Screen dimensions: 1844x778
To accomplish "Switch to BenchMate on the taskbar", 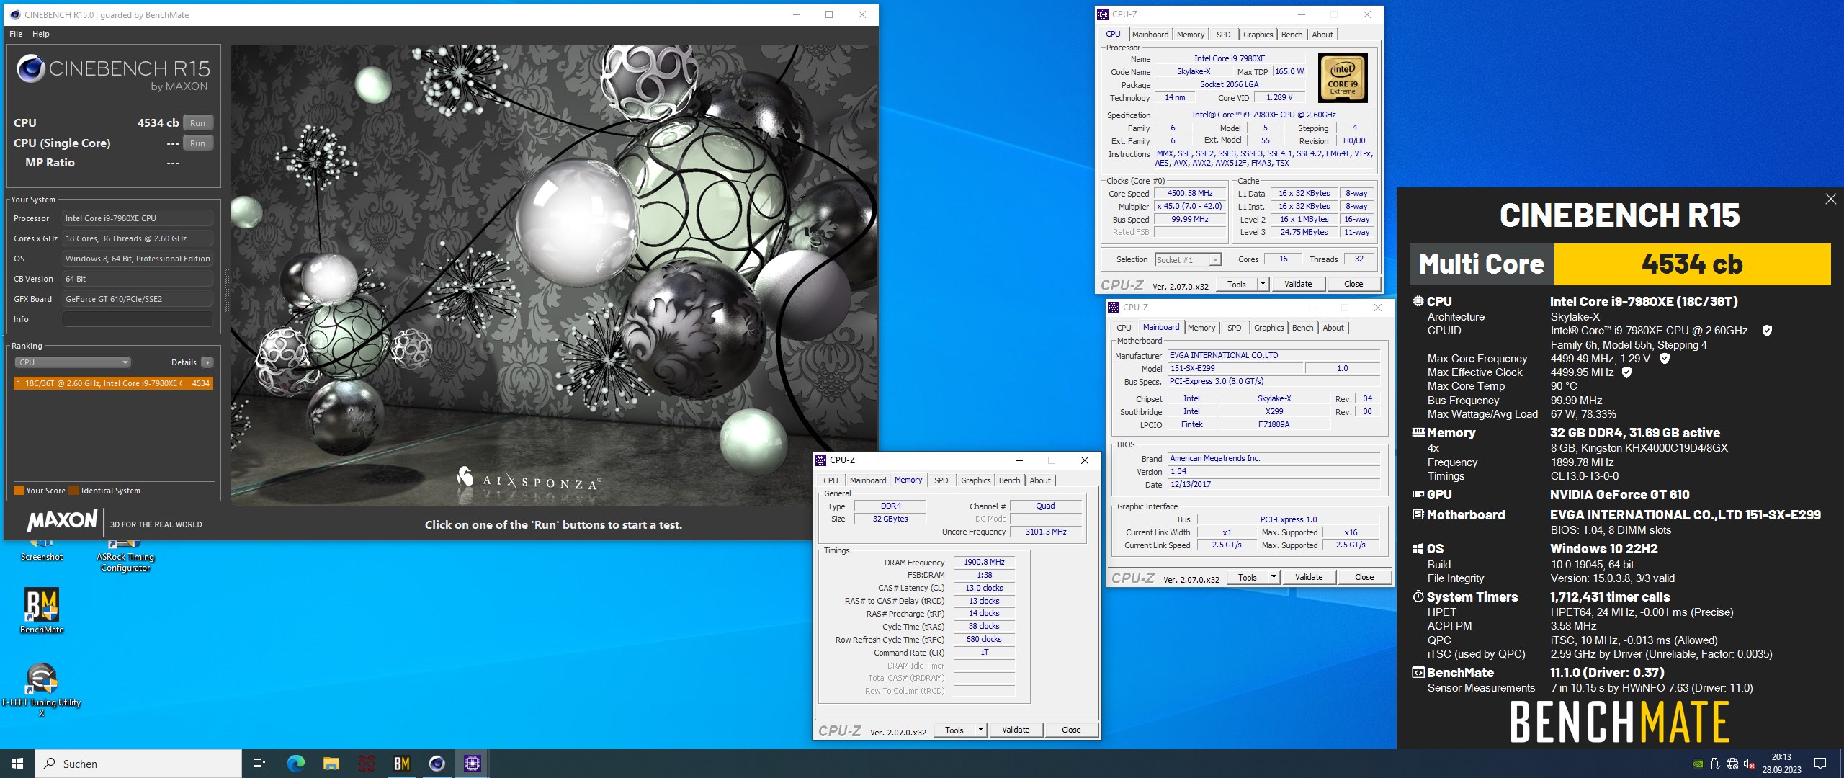I will [401, 764].
